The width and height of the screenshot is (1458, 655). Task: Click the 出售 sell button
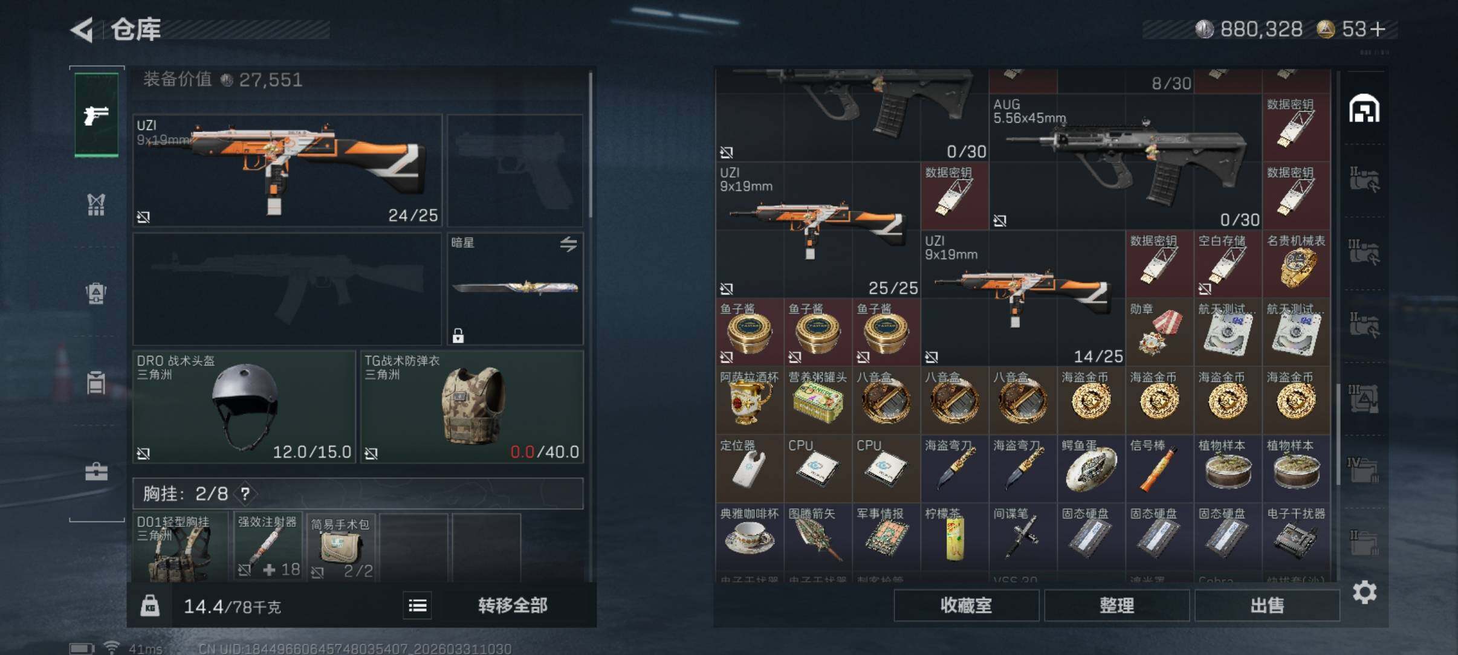coord(1267,605)
